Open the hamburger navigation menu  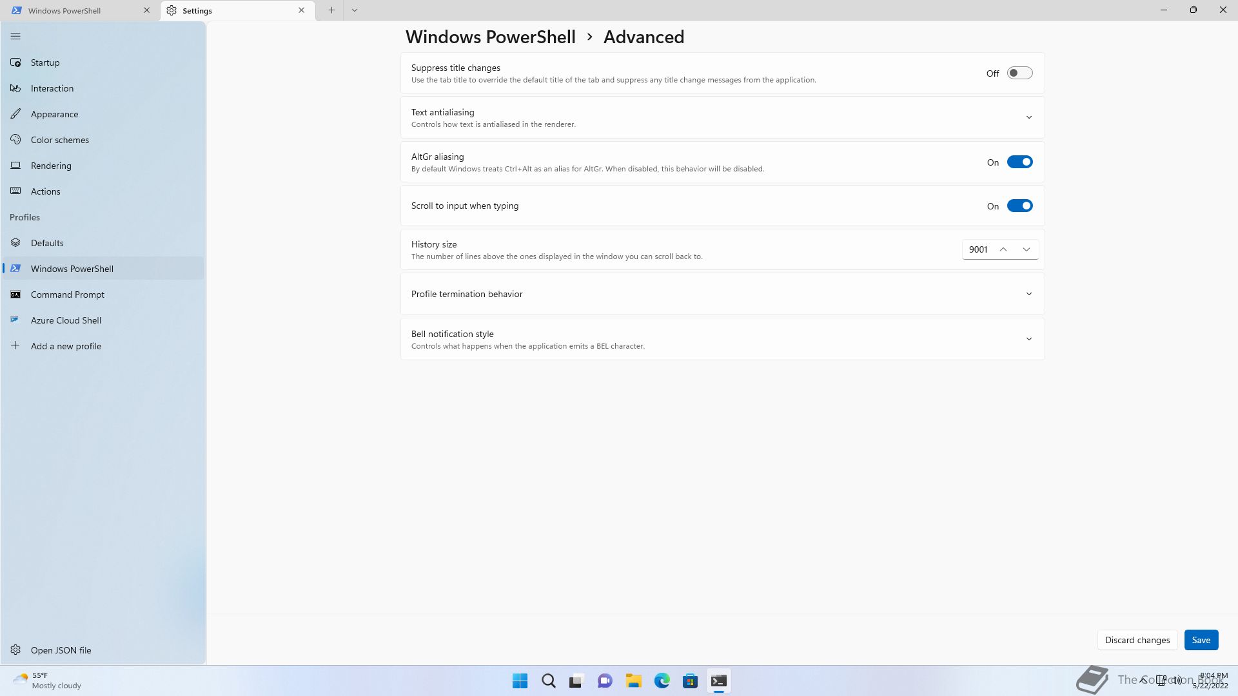point(15,37)
